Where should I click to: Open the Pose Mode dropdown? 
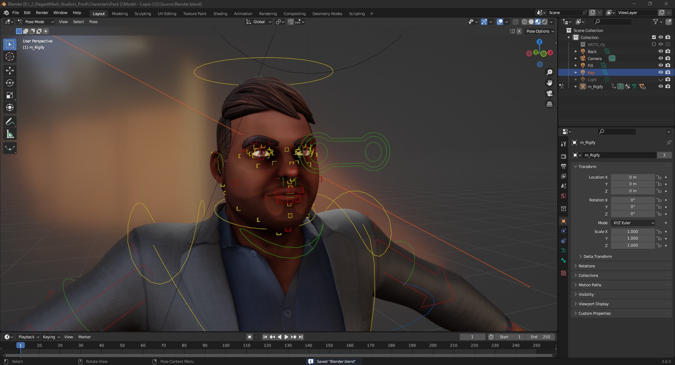pos(36,22)
